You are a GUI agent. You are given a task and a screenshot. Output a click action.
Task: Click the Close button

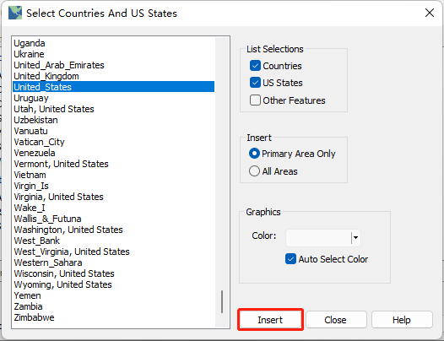(x=336, y=320)
